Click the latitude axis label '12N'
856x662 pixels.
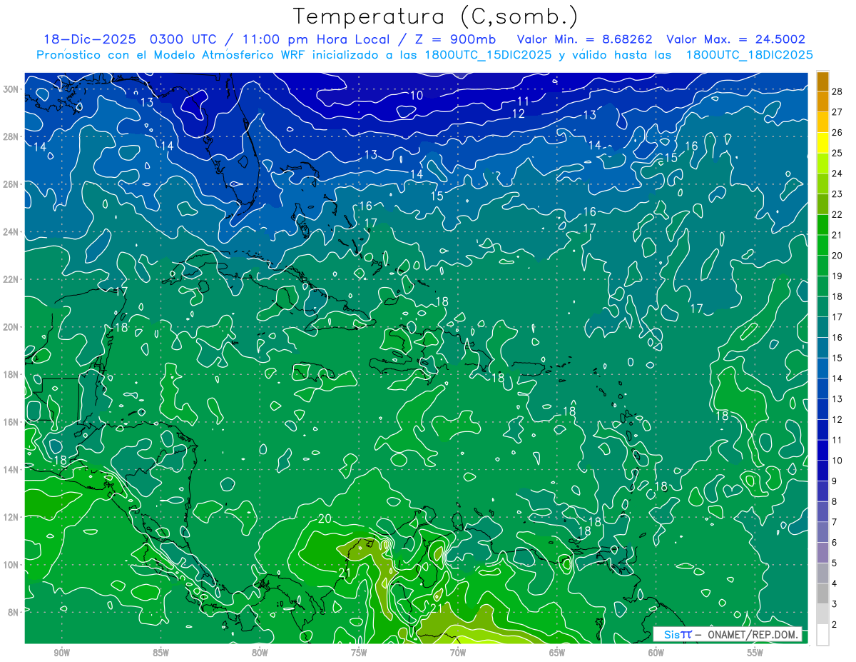point(11,517)
